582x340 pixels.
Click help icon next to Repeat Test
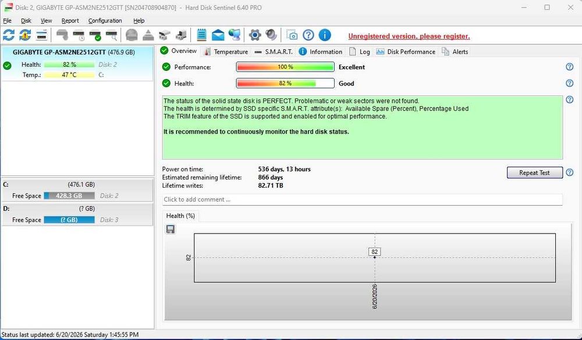(570, 173)
